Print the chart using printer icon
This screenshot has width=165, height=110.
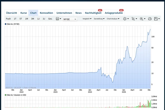(x=150, y=19)
